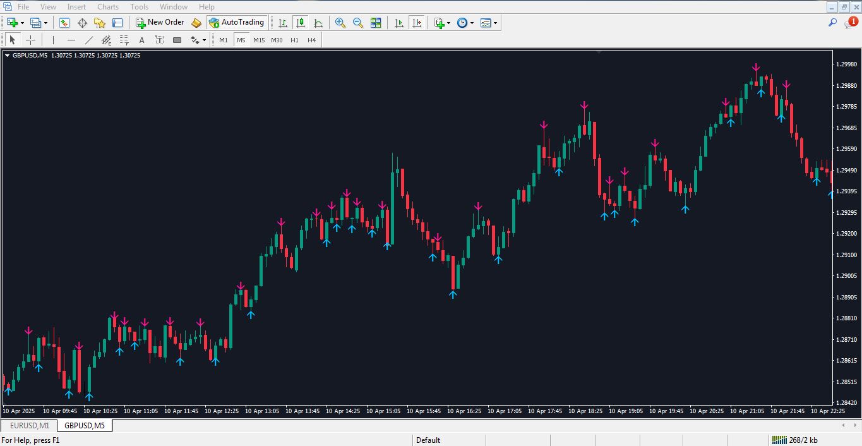Open the Navigator star-folder icon
The image size is (862, 446).
[x=100, y=23]
